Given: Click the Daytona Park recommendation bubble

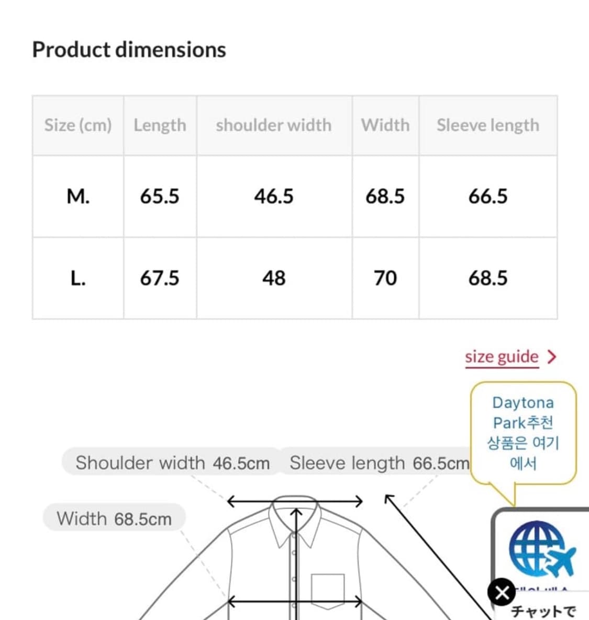Looking at the screenshot, I should 523,432.
